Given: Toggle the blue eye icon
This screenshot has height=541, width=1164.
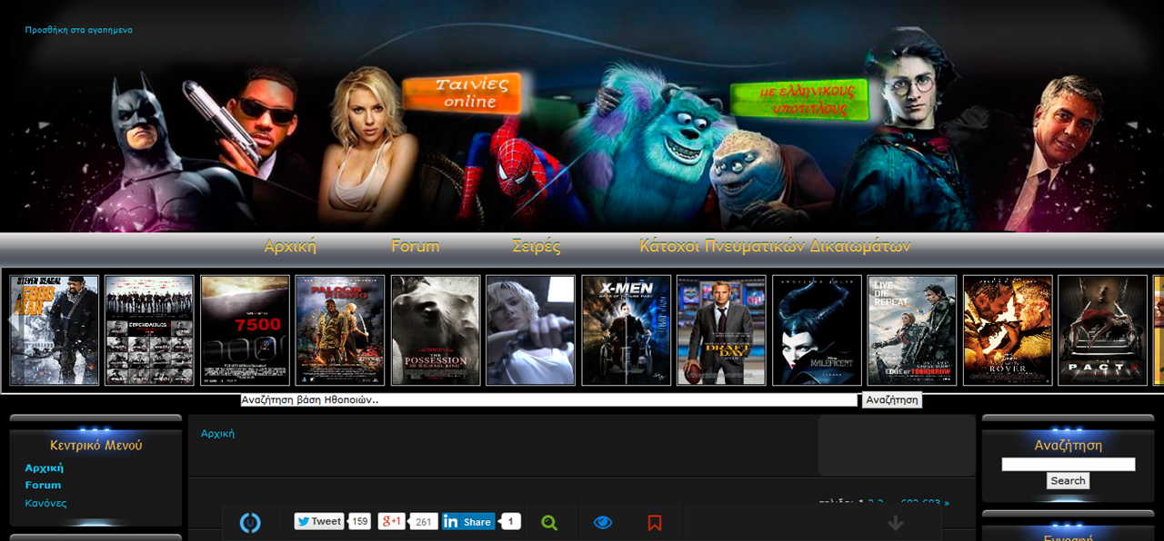Looking at the screenshot, I should click(603, 523).
